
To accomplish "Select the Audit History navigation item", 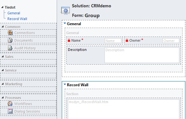I will pyautogui.click(x=28, y=48).
